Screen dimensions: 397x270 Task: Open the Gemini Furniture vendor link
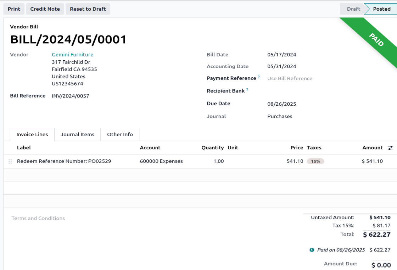click(72, 55)
